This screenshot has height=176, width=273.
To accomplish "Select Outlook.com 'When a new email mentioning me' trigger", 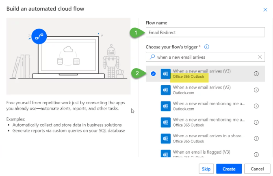I will (x=206, y=106).
